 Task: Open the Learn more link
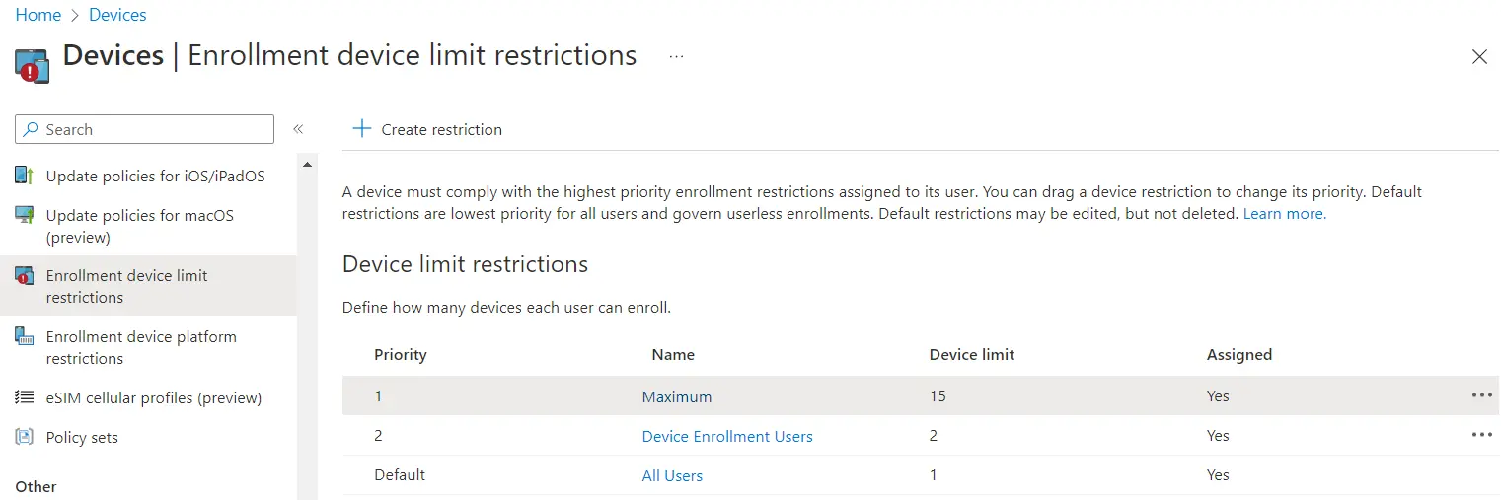click(1284, 213)
